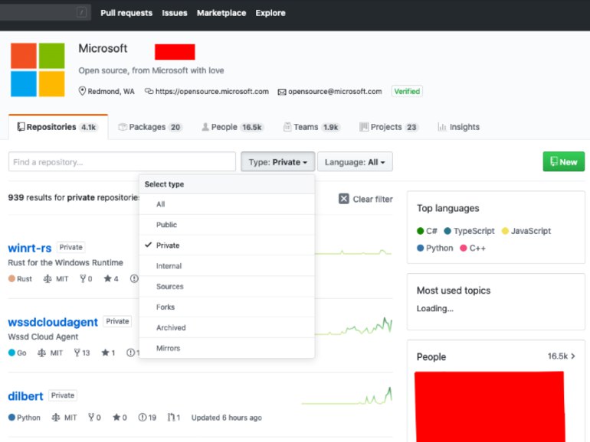The image size is (590, 442).
Task: Click the pull request icon for dilbert
Action: click(x=171, y=418)
